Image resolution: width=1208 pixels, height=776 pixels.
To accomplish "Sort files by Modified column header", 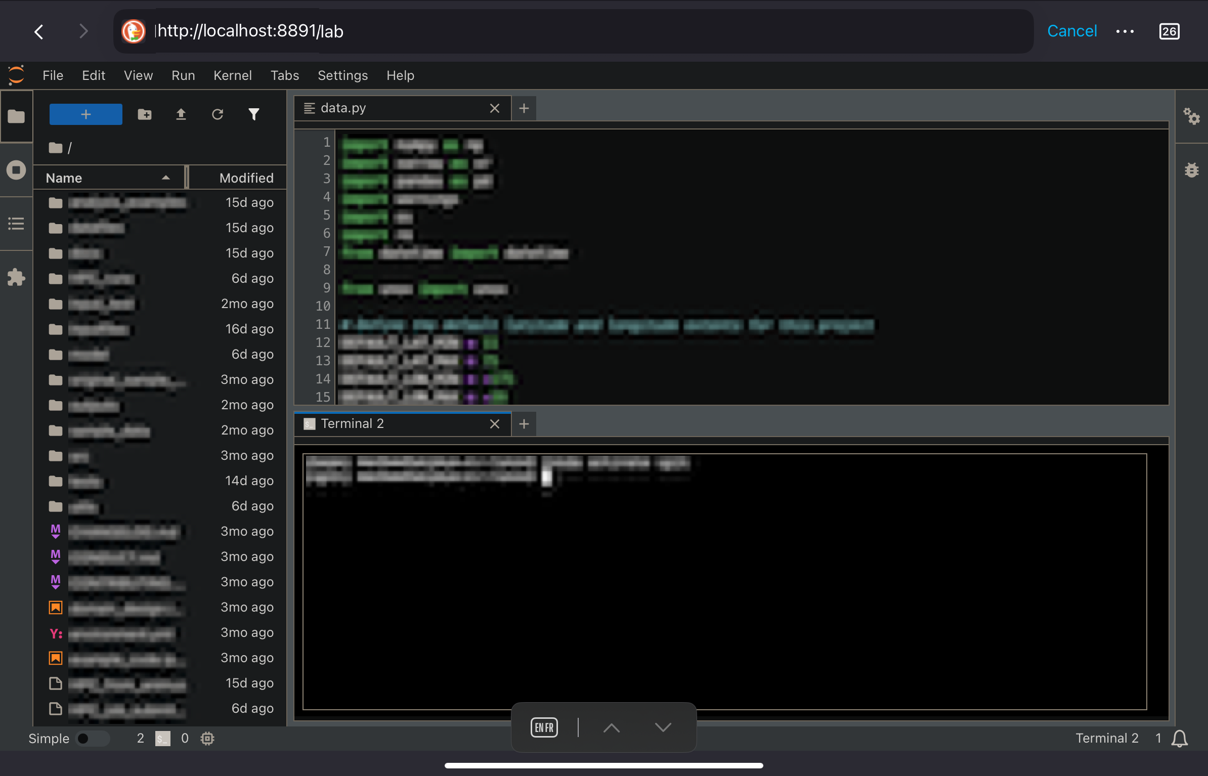I will (238, 178).
